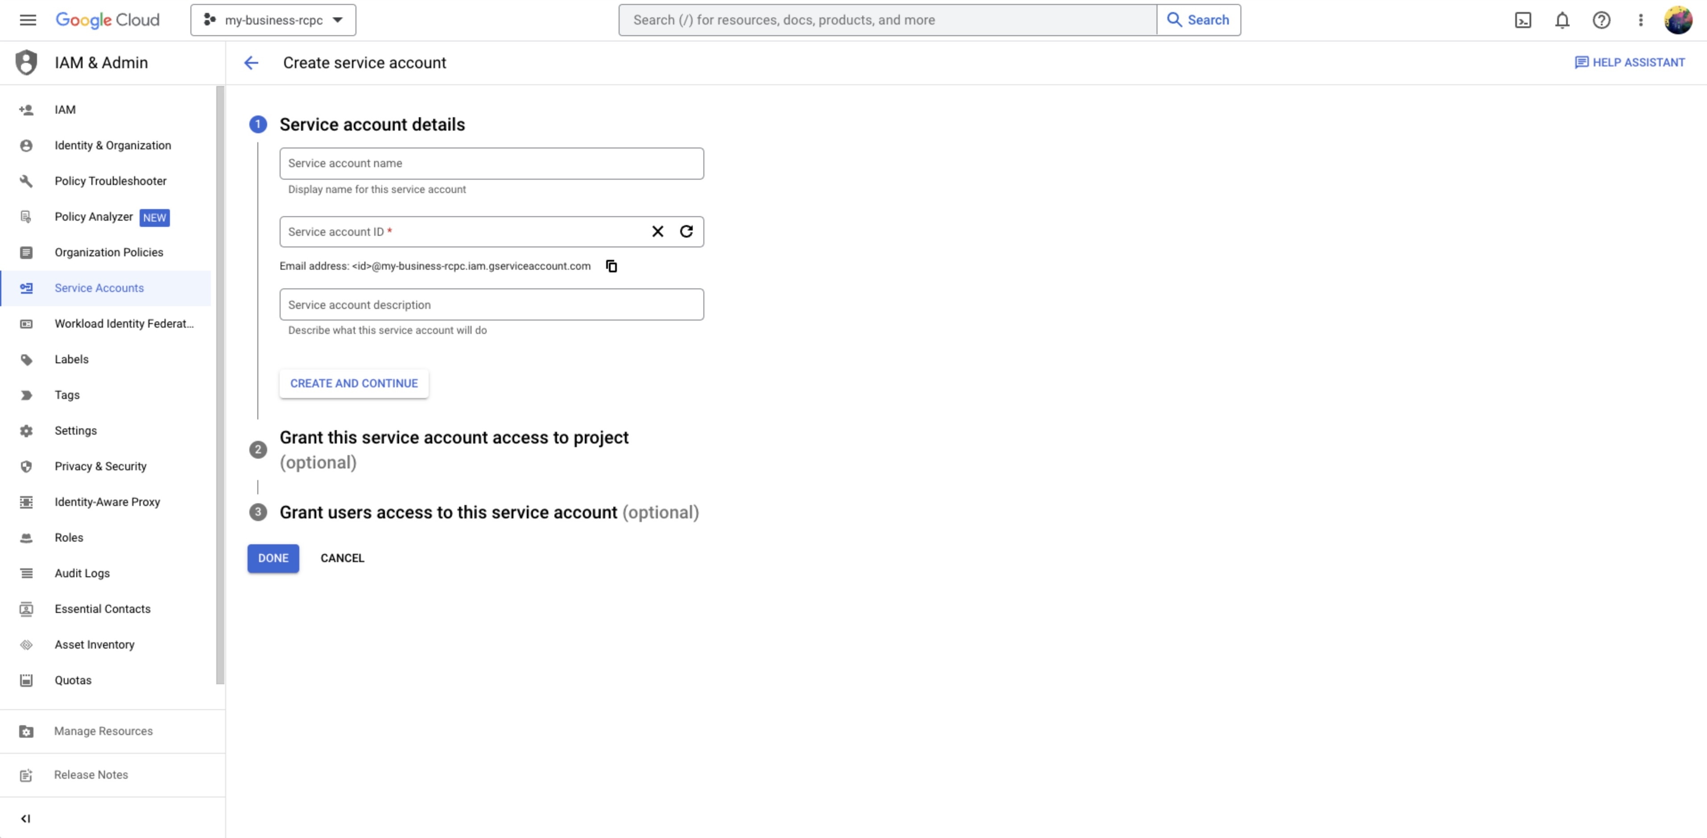Click the Service account name input field
The width and height of the screenshot is (1707, 838).
[x=491, y=162]
